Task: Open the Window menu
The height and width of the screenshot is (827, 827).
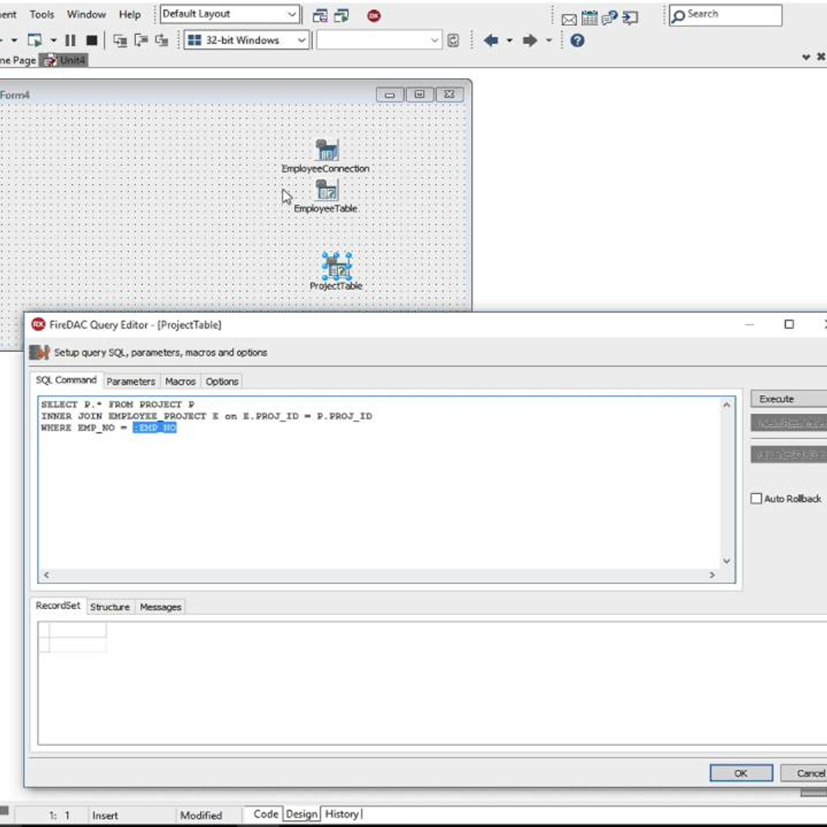Action: coord(86,14)
